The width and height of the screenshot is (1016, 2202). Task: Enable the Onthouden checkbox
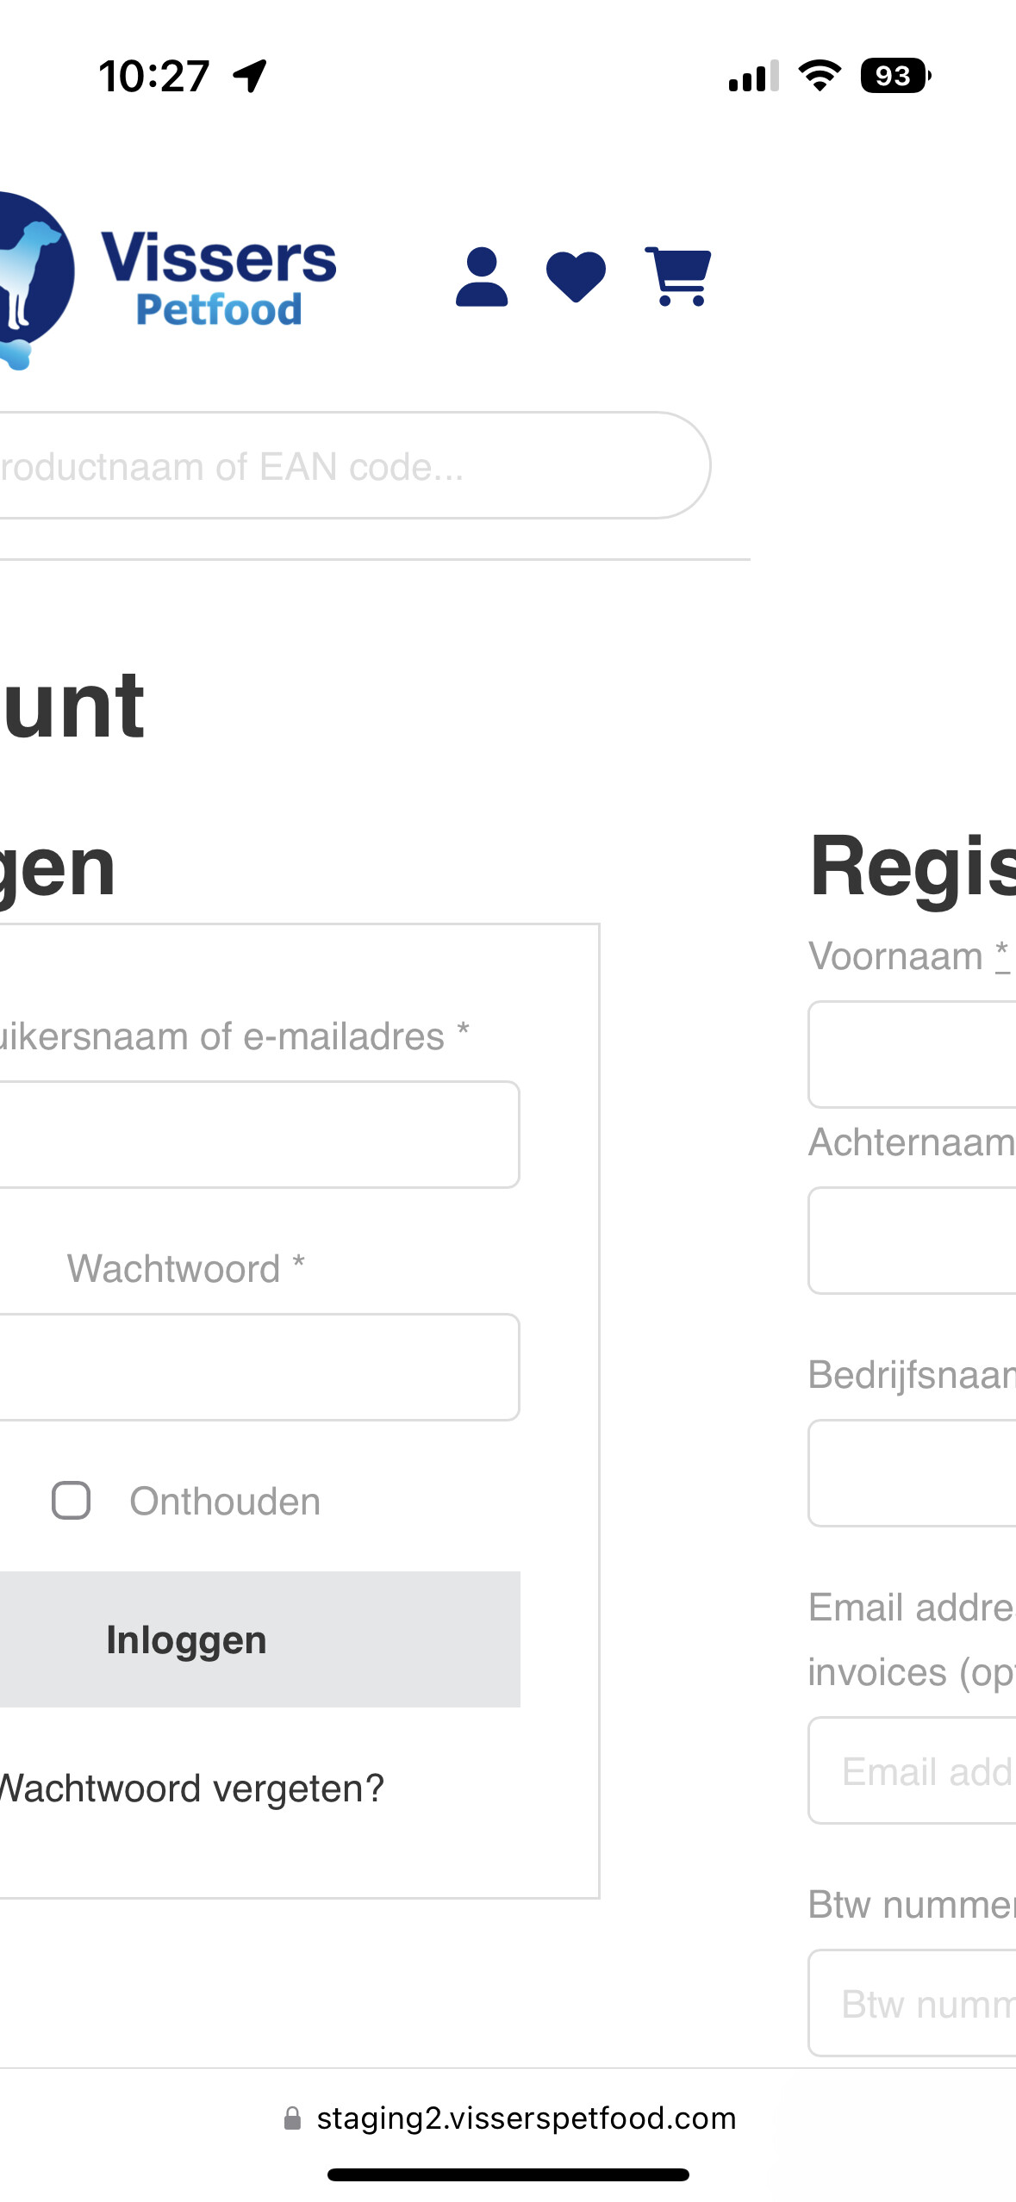coord(72,1501)
